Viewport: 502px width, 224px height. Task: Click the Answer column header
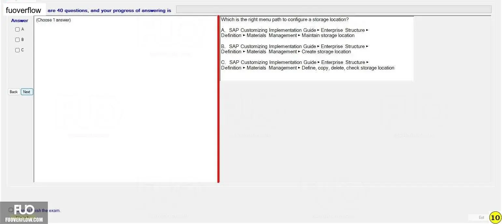(x=20, y=20)
